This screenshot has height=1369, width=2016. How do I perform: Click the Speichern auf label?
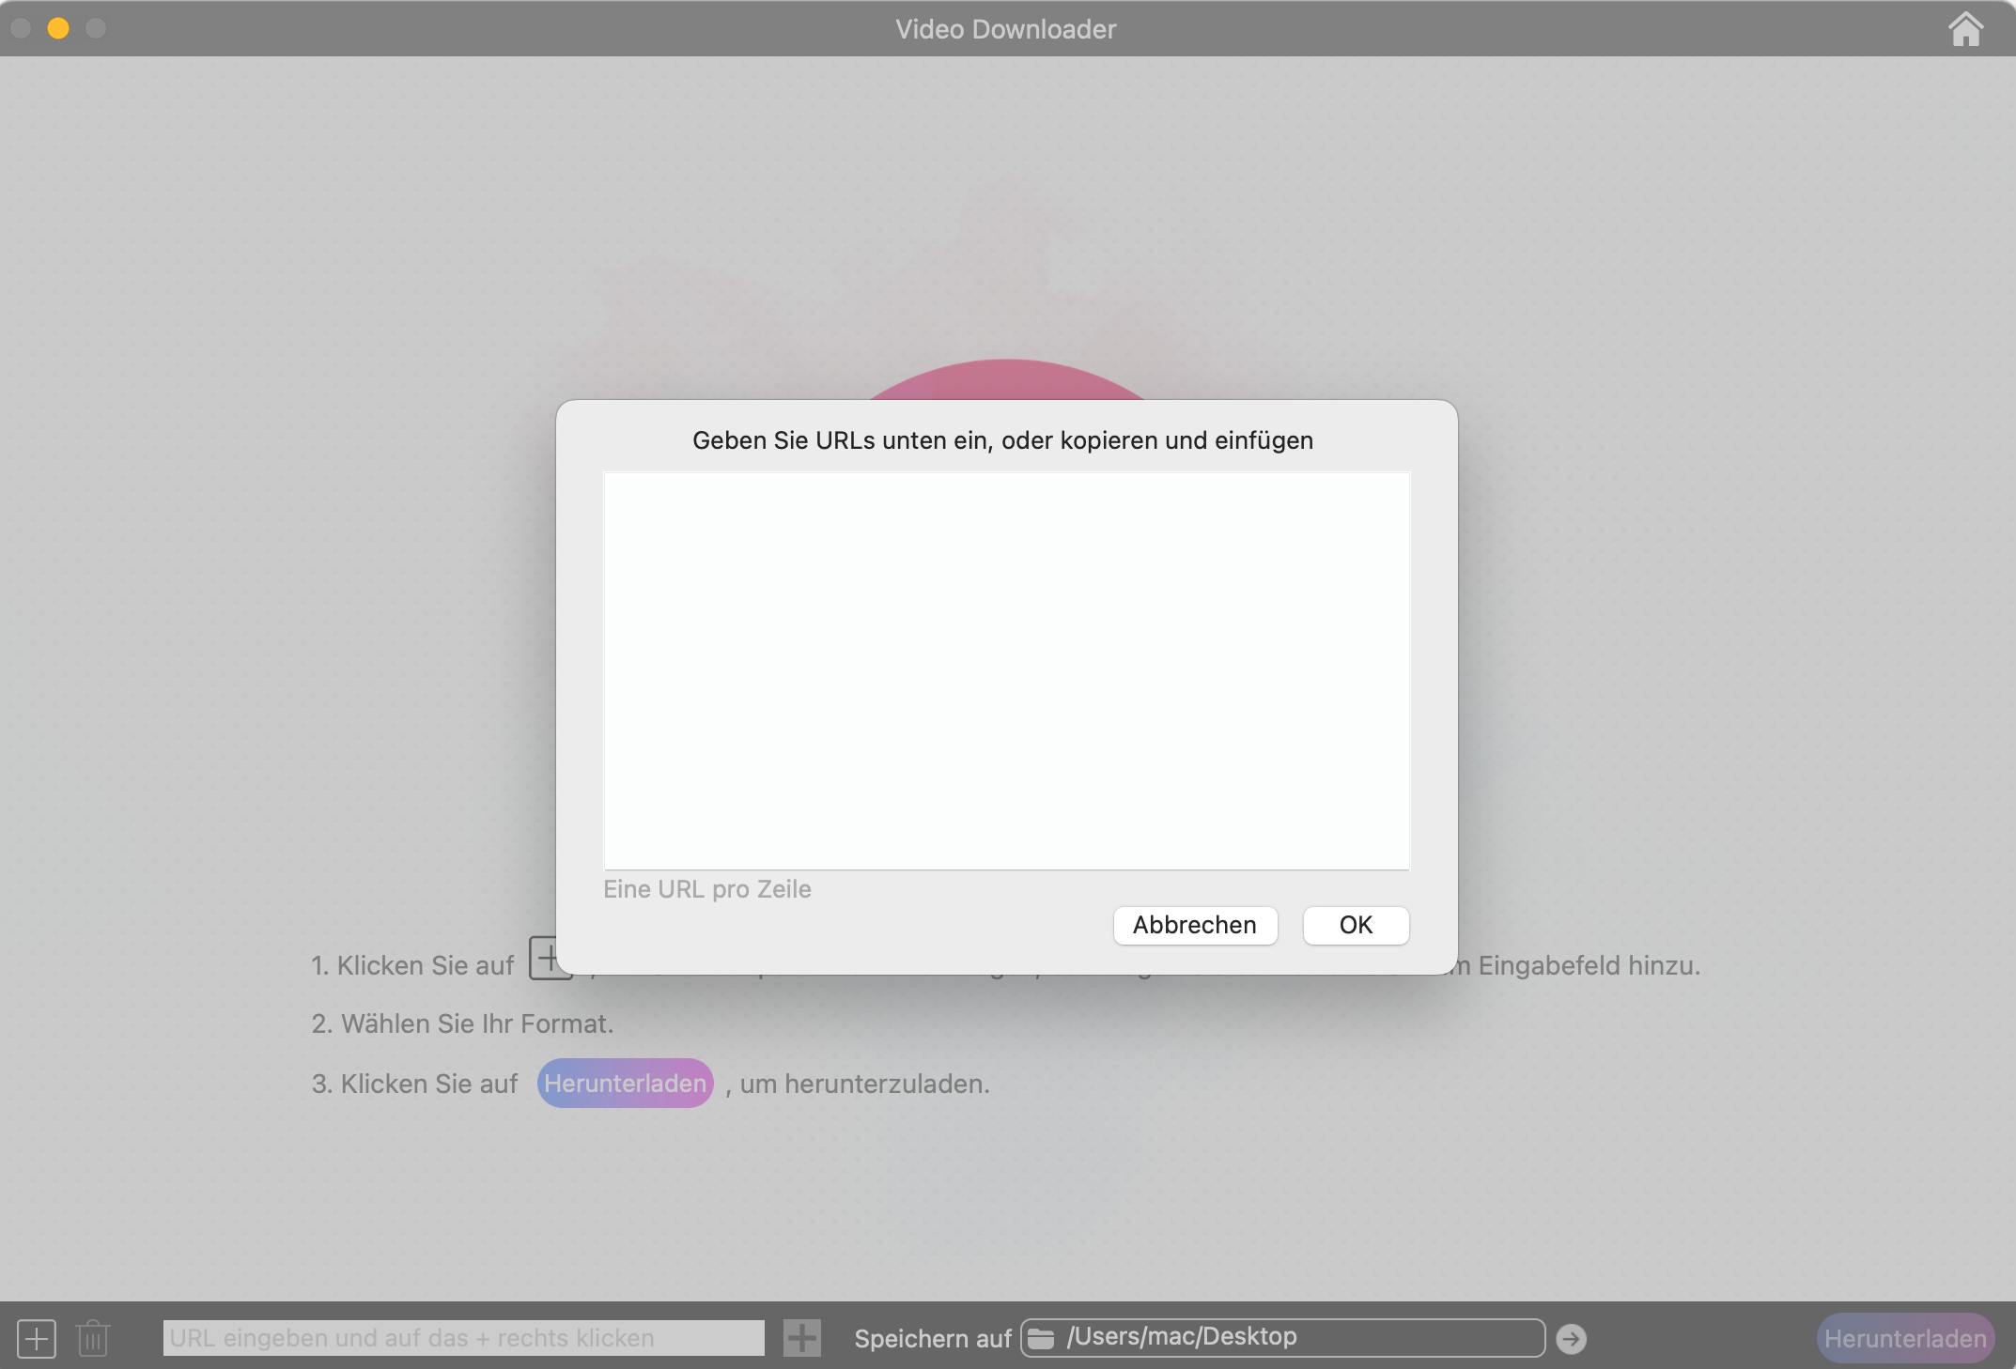point(931,1338)
